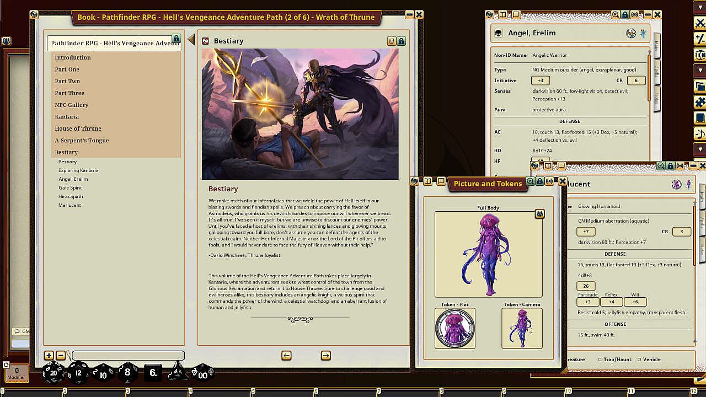
Task: Expand the A Serpent's Tongue chapter
Action: pyautogui.click(x=116, y=141)
